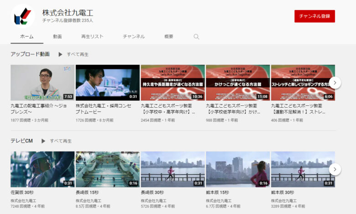
Task: Click the 長崎版 30秒 title text
Action: click(x=152, y=193)
